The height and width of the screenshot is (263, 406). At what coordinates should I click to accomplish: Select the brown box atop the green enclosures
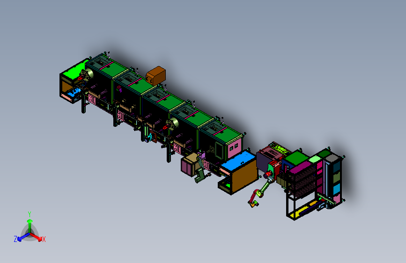point(156,75)
